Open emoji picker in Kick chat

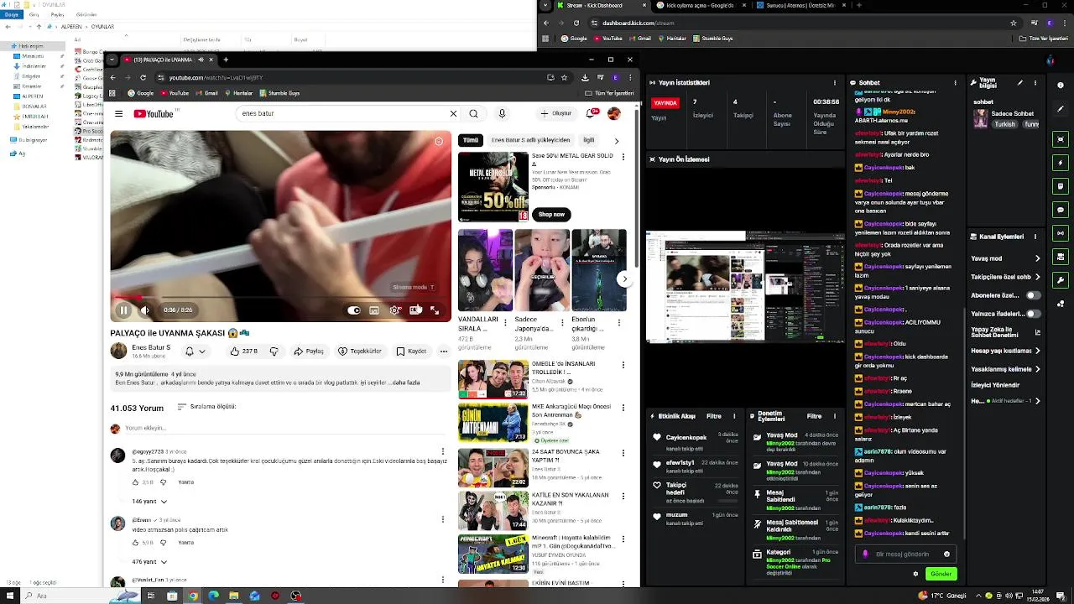coord(946,554)
